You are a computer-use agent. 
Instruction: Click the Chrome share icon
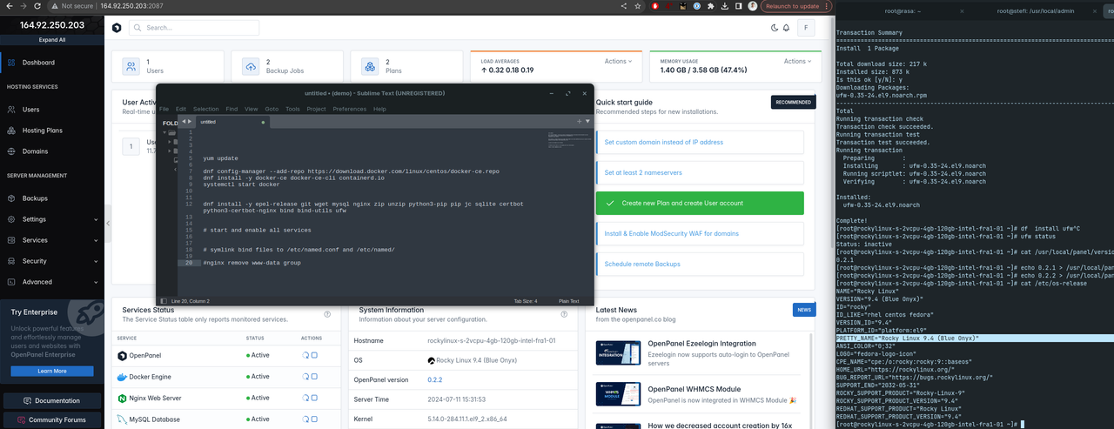pyautogui.click(x=626, y=6)
